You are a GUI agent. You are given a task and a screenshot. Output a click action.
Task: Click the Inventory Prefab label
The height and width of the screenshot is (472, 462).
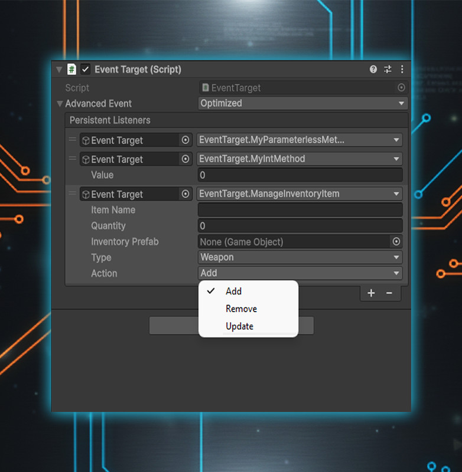click(x=125, y=242)
